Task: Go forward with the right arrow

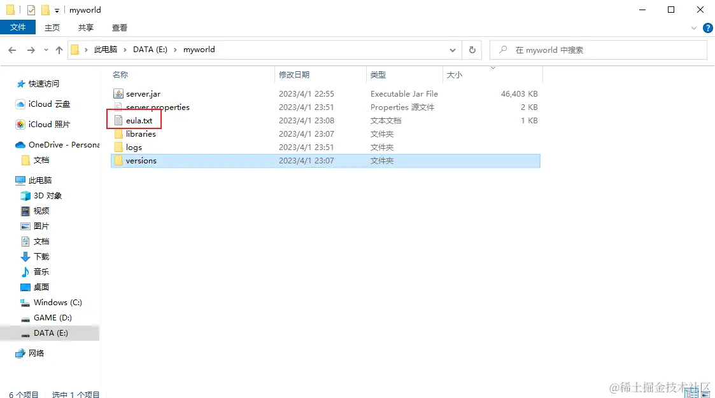Action: (31, 50)
